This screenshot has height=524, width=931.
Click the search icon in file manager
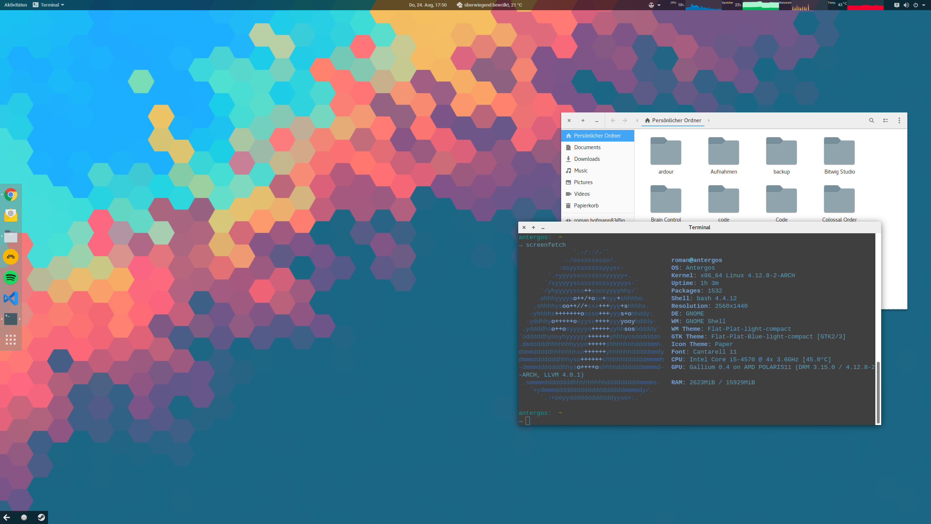pyautogui.click(x=871, y=120)
